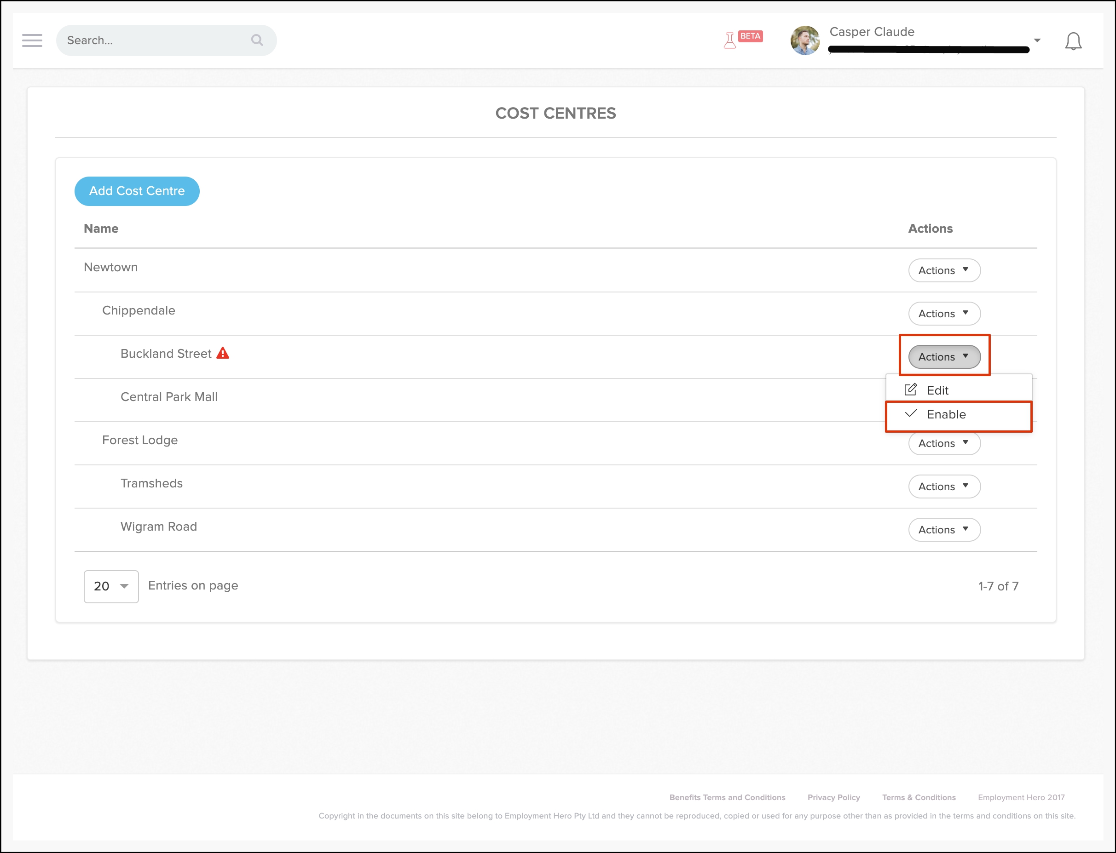Click the warning icon beside Buckland Street

pyautogui.click(x=223, y=353)
